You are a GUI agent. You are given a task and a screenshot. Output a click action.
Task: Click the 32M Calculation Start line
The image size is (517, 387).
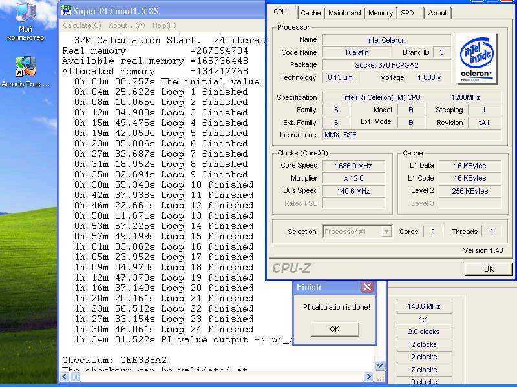click(169, 40)
